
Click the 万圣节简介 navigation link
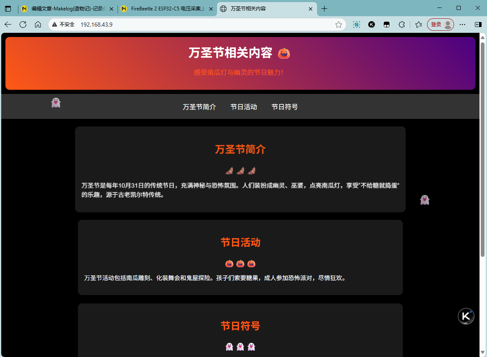click(199, 107)
